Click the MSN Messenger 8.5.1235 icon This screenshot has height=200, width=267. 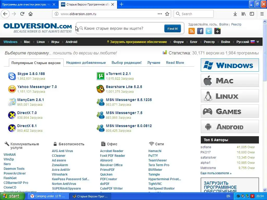100,102
